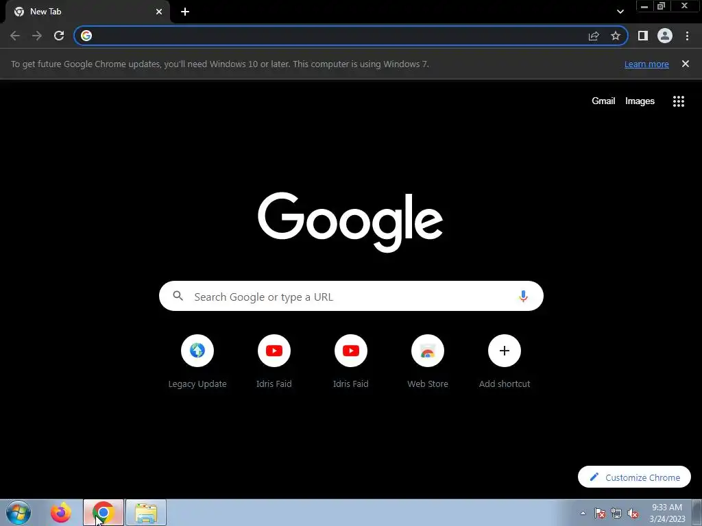Open the first Idris Faid YouTube shortcut
Image resolution: width=702 pixels, height=526 pixels.
pyautogui.click(x=274, y=351)
